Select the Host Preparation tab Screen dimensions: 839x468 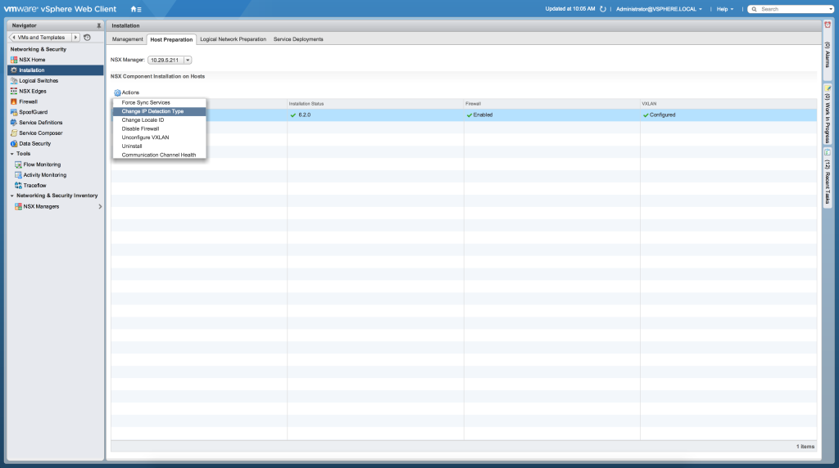click(171, 39)
